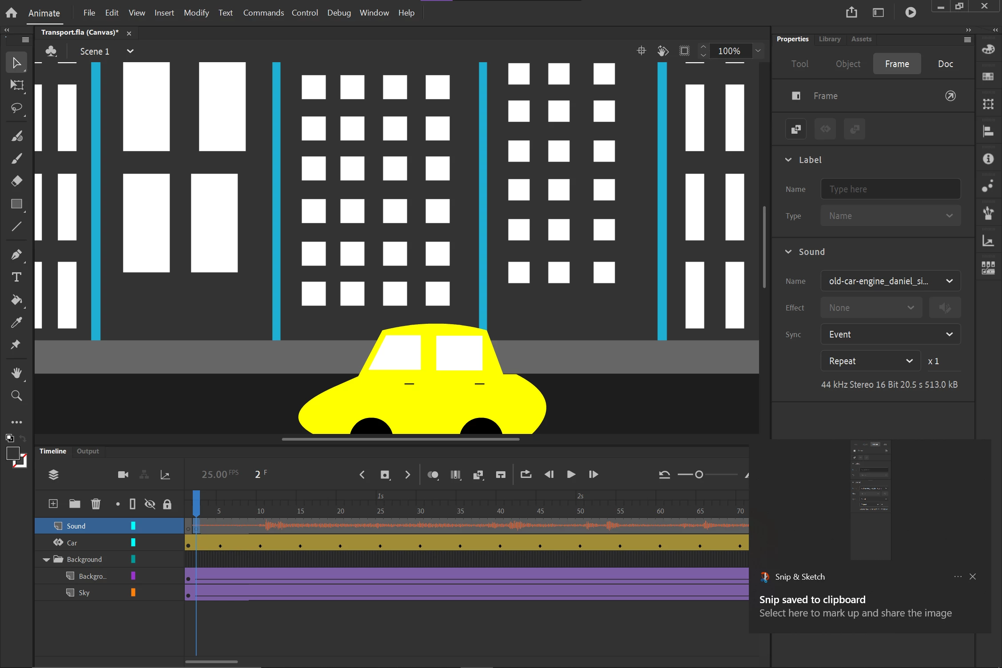This screenshot has width=1002, height=668.
Task: Open the Modify menu
Action: click(196, 13)
